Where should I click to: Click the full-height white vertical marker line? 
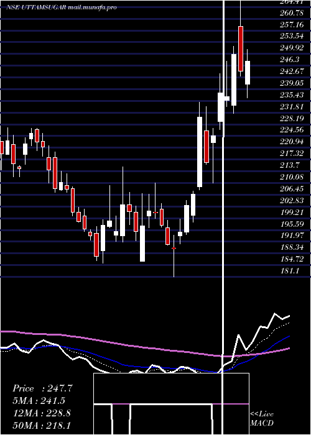pos(223,217)
